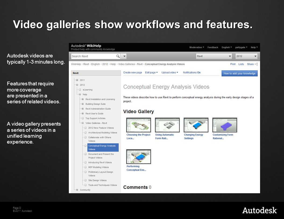Expand Revit Administration Guide node
Image resolution: width=284 pixels, height=219 pixels.
[x=83, y=109]
